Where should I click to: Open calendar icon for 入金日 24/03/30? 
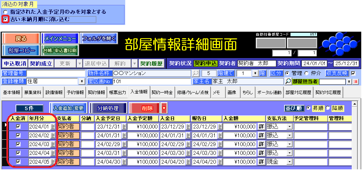point(188,153)
